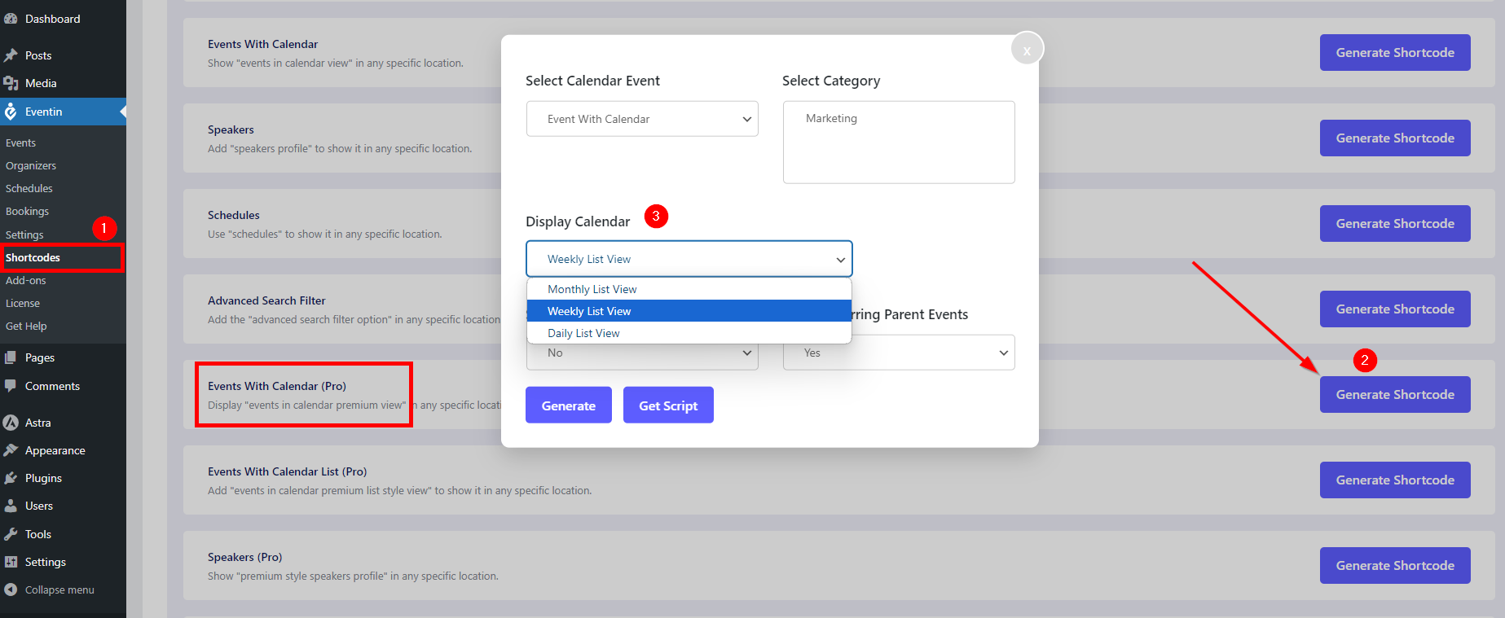Viewport: 1505px width, 618px height.
Task: Open Events submenu item
Action: 21,142
